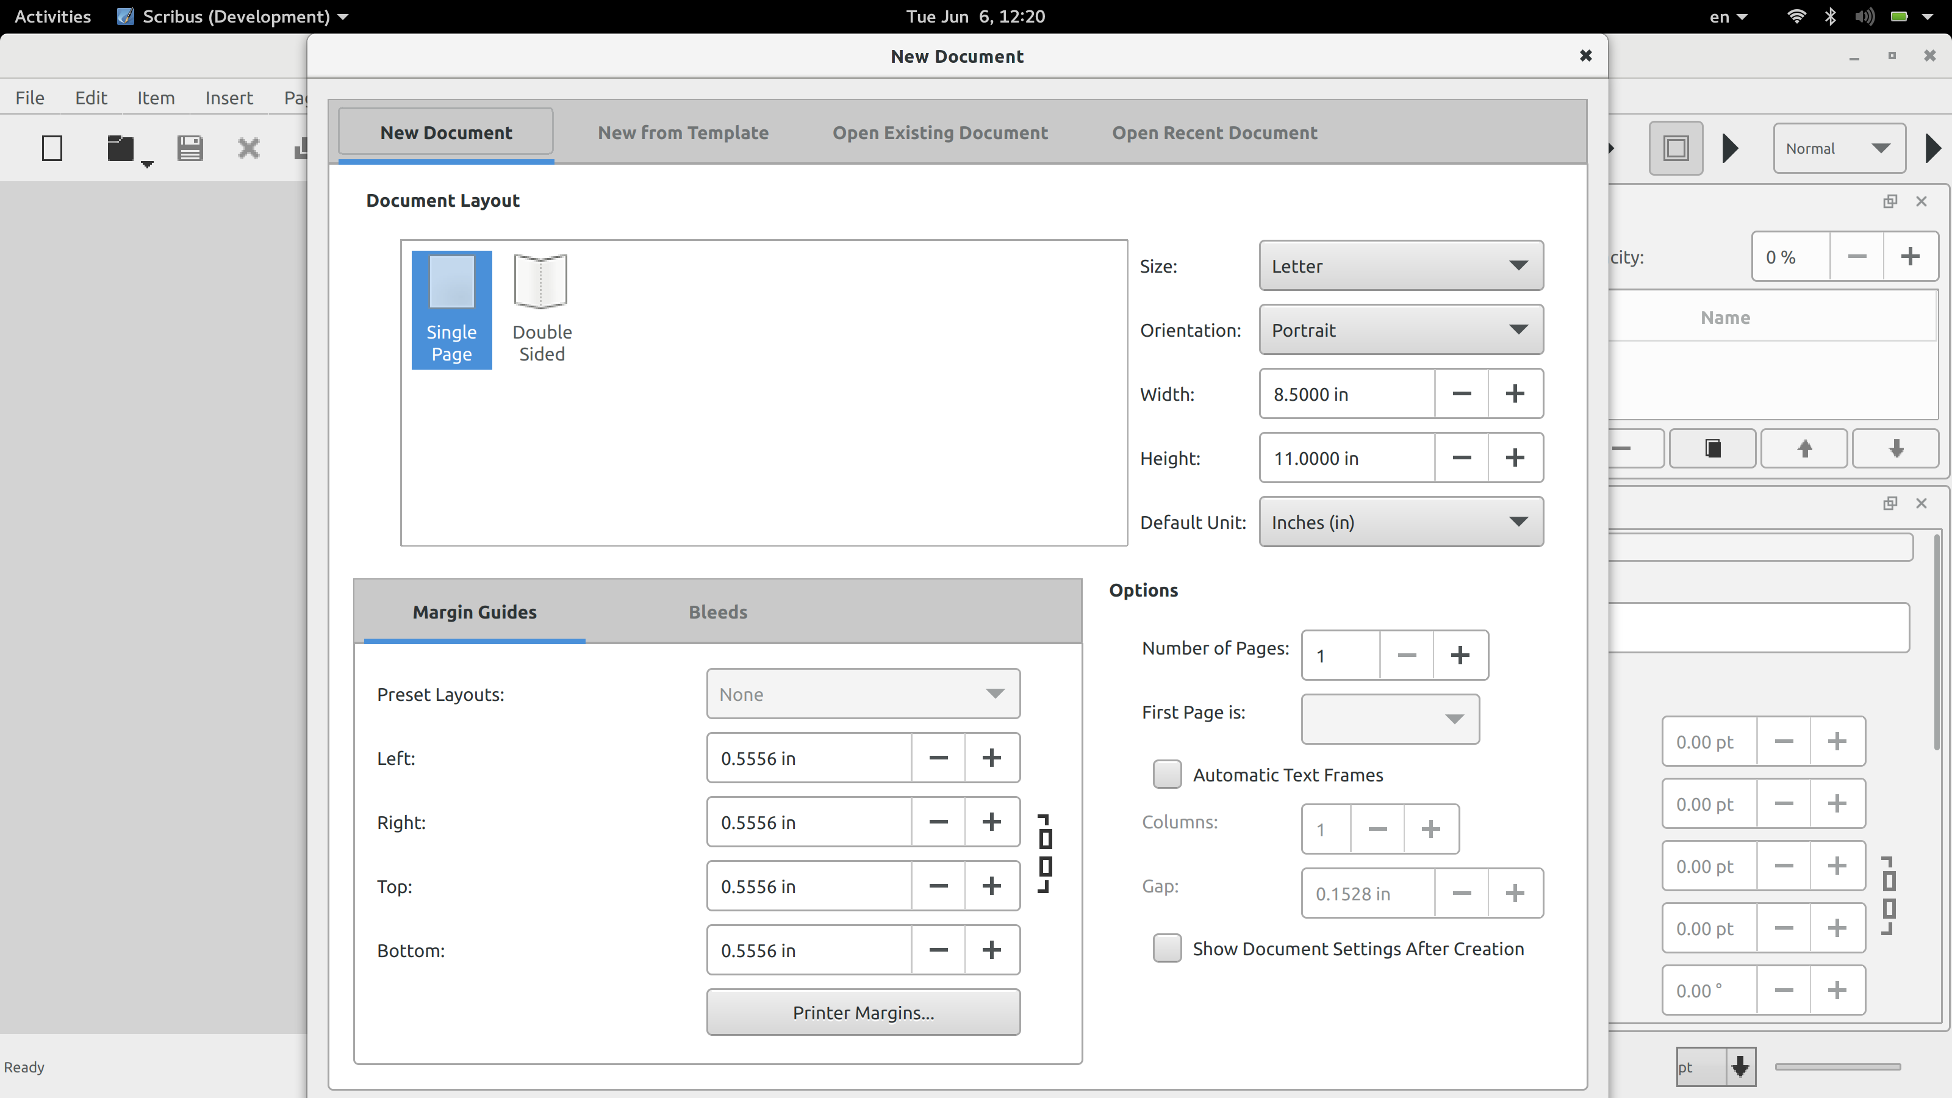Open the system volume indicator

pyautogui.click(x=1864, y=16)
